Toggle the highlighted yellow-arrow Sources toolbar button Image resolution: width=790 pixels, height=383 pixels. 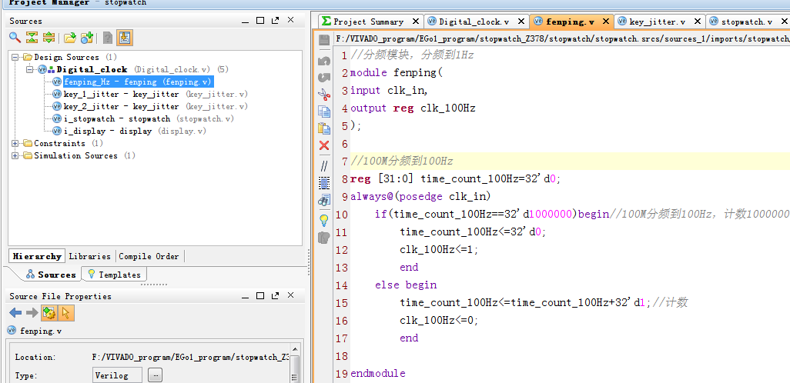[124, 37]
